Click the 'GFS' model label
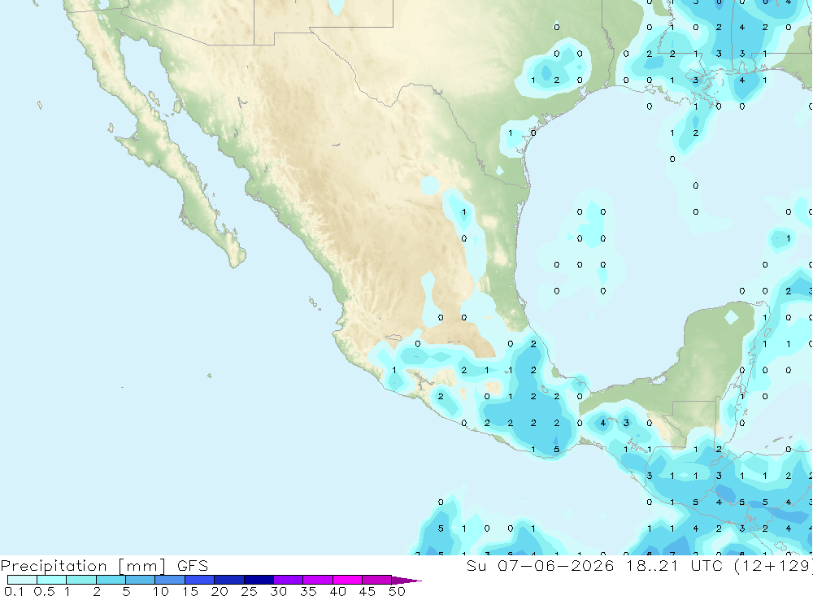Image resolution: width=813 pixels, height=596 pixels. pyautogui.click(x=193, y=566)
